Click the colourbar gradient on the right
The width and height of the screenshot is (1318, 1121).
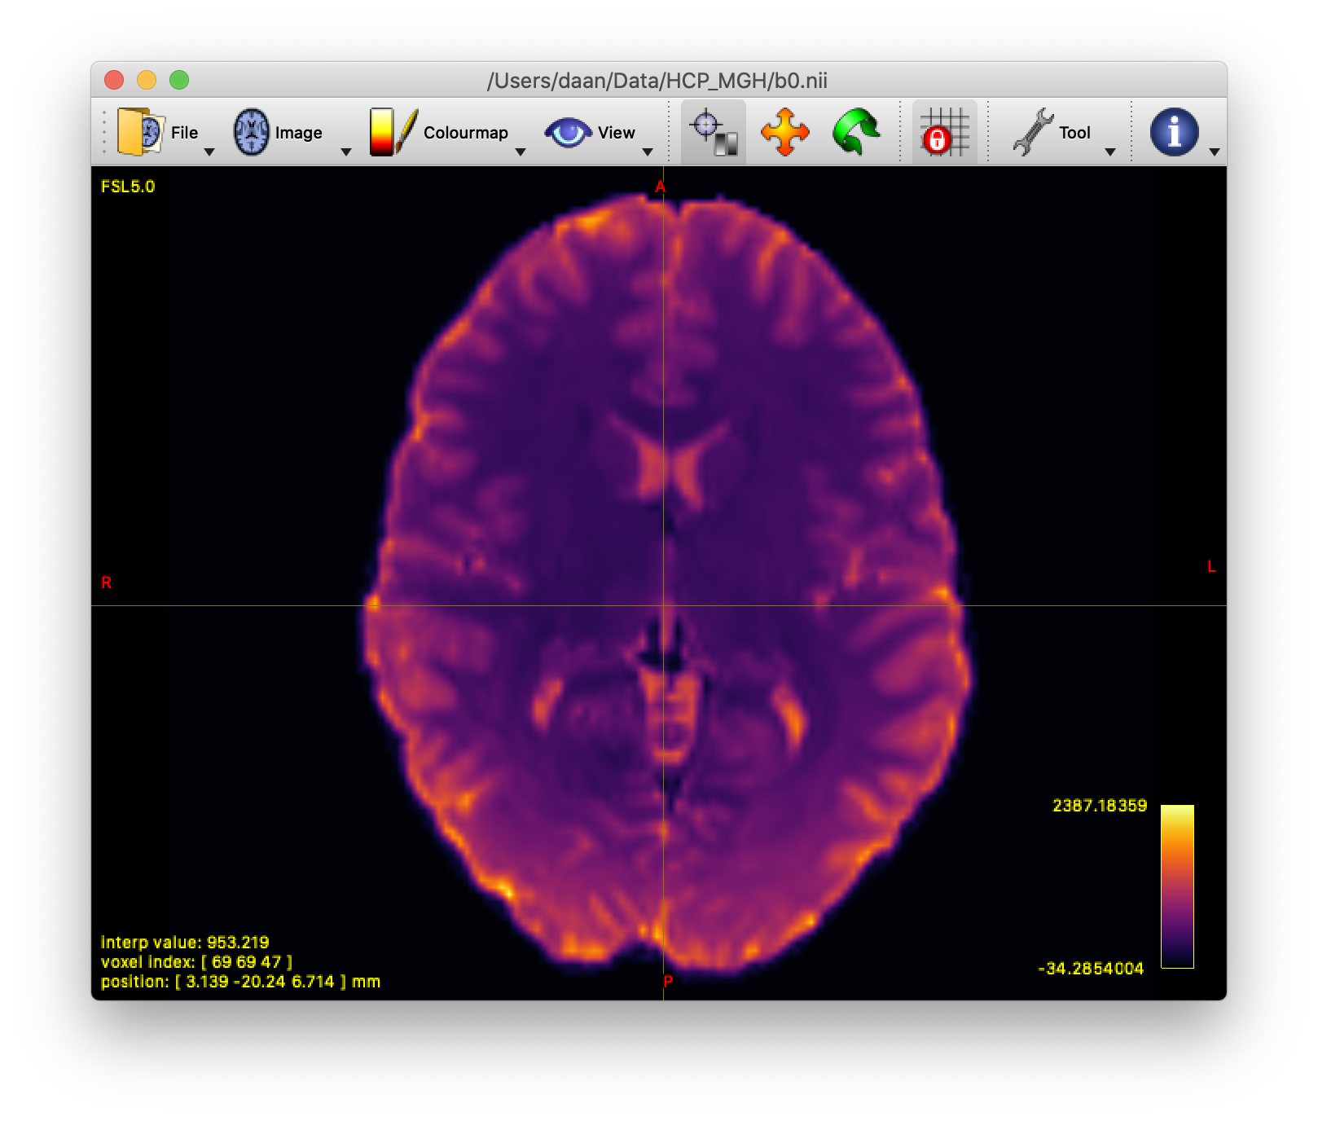click(1177, 888)
